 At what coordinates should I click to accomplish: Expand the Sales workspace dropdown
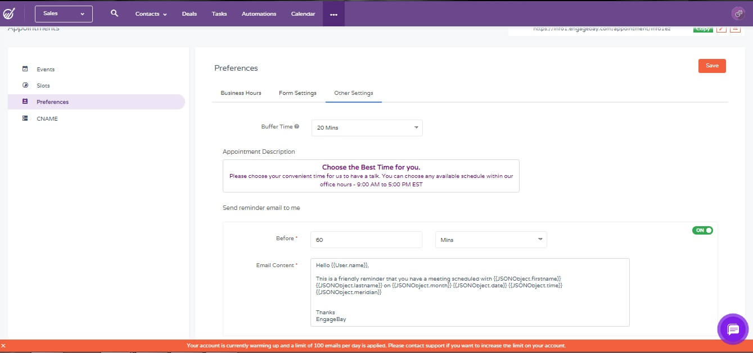[63, 13]
